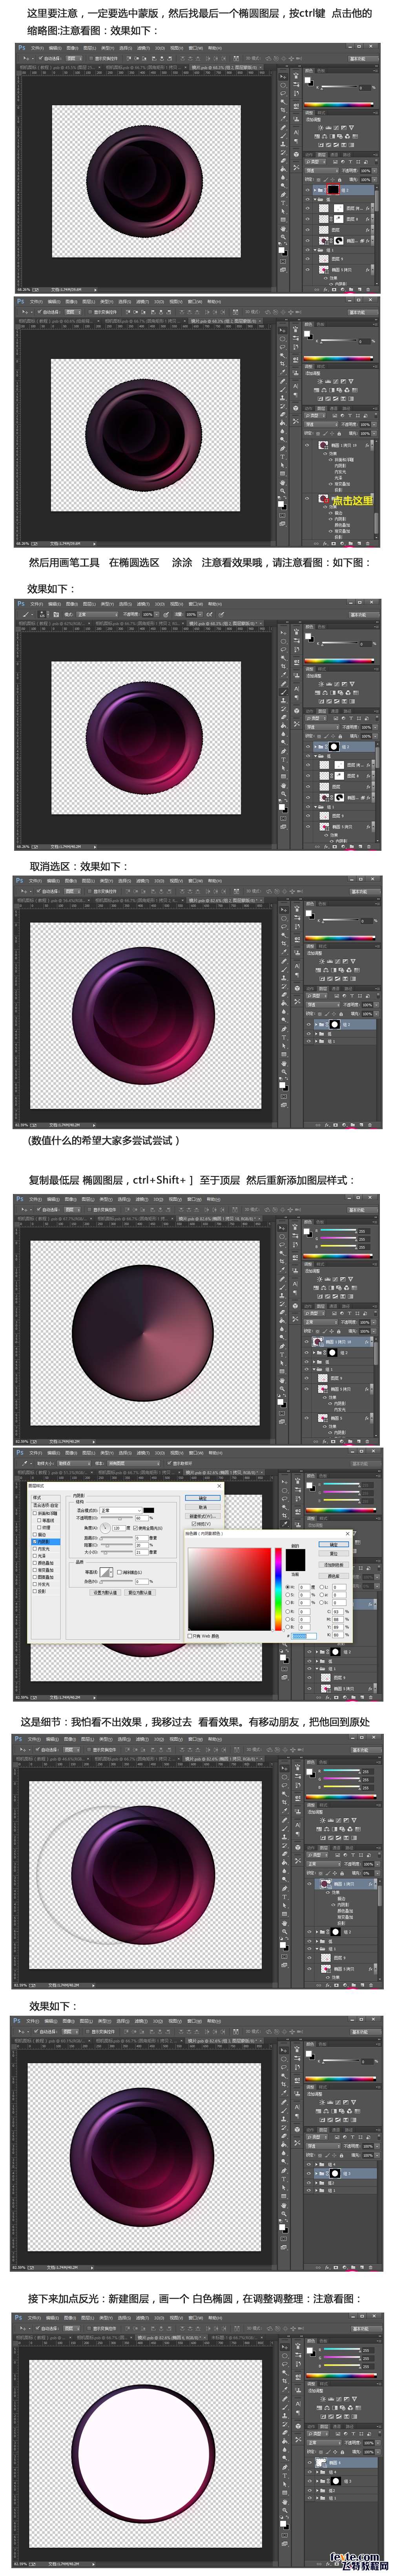Screen dimensions: 394x2576
Task: Select the Lasso tool in the first screenshot's toolbar
Action: 283,94
